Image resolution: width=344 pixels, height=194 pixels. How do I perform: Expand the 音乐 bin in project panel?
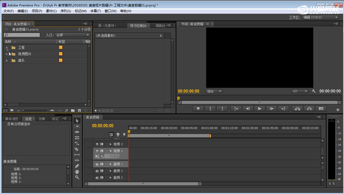(7, 60)
